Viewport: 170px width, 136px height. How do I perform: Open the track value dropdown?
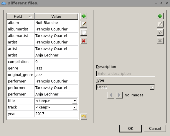(75, 107)
